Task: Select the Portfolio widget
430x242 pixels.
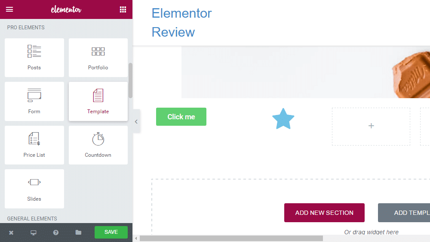Action: (x=98, y=58)
